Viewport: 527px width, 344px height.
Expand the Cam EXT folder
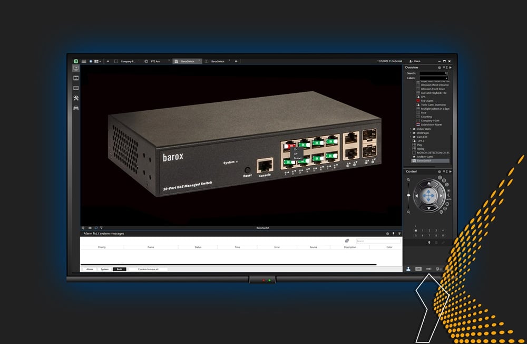411,137
